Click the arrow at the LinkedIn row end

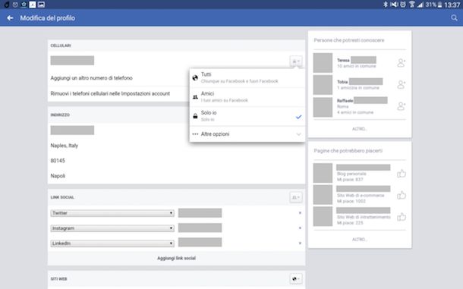300,243
